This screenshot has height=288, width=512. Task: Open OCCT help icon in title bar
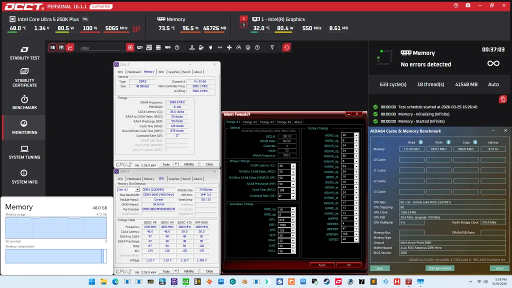pos(456,5)
